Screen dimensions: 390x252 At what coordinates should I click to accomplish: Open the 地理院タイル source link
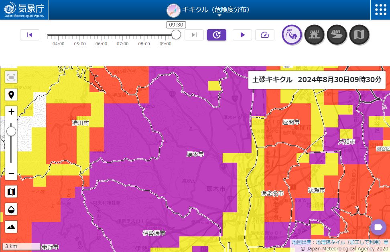[x=317, y=242]
